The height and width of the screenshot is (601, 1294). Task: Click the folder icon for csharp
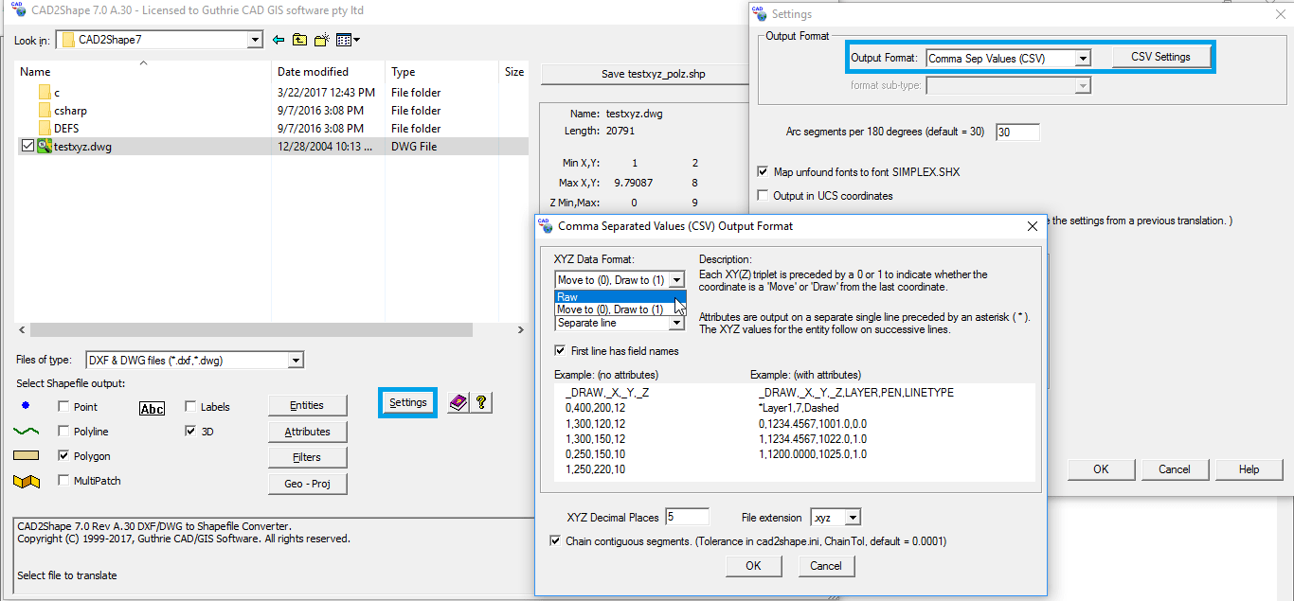(45, 111)
